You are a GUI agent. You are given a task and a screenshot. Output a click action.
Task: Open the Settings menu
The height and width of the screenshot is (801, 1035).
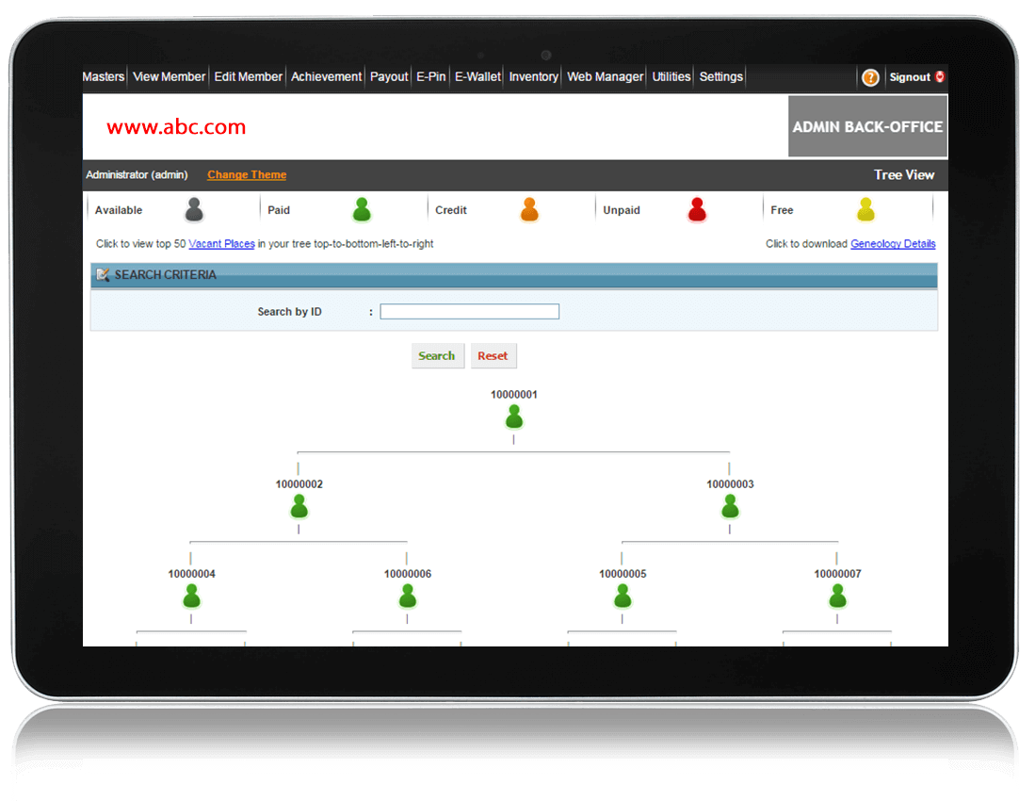click(720, 76)
